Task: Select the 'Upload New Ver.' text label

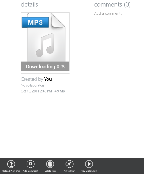Action: point(11,171)
